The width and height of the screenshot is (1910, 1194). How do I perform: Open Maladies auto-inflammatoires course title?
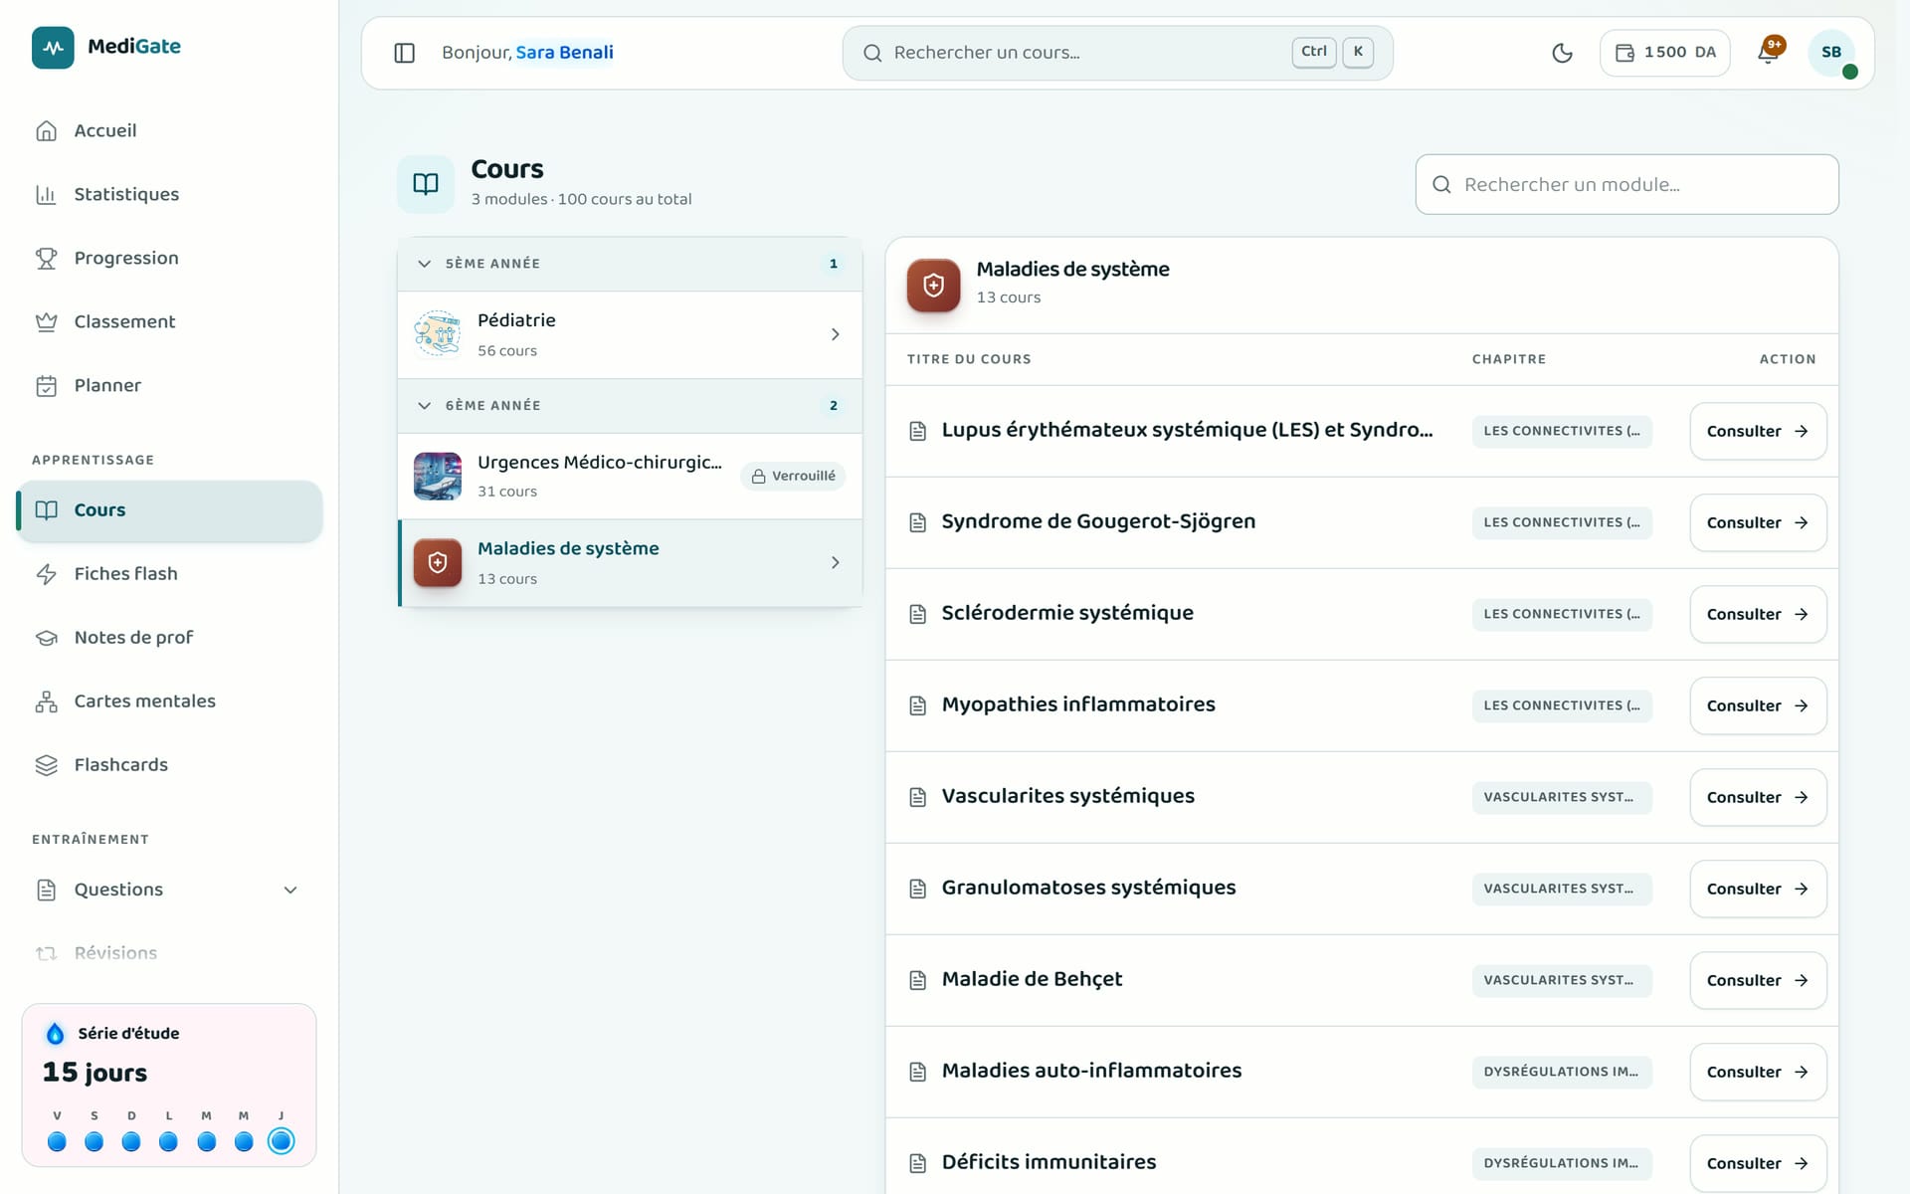1091,1071
